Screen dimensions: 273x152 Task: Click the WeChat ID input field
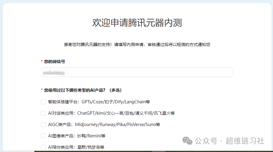[x=137, y=72]
